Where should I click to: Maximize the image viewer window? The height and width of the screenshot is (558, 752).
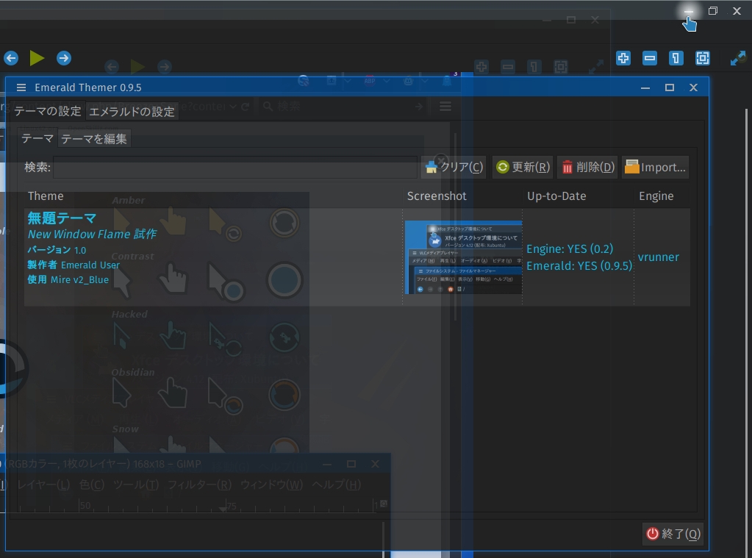tap(713, 10)
